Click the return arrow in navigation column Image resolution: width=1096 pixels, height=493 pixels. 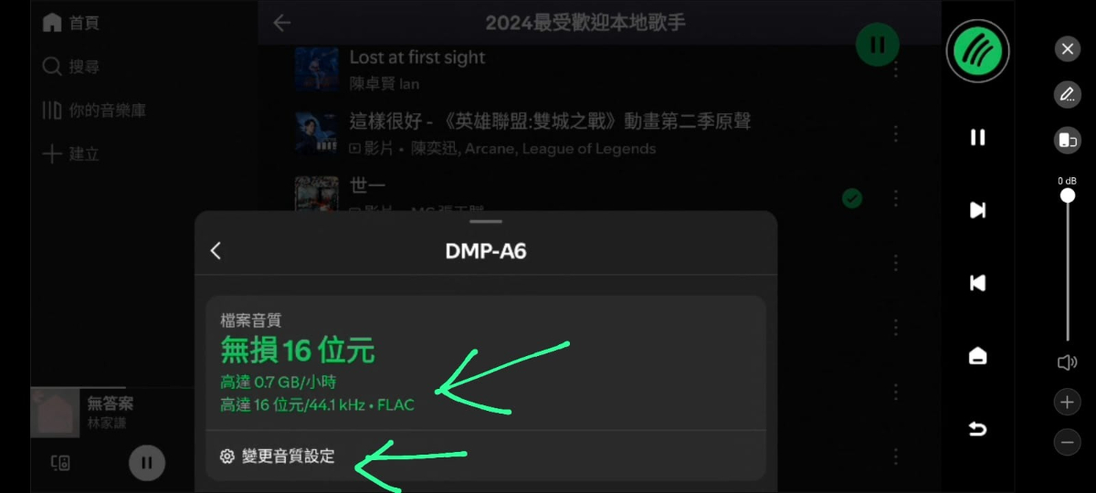[977, 428]
